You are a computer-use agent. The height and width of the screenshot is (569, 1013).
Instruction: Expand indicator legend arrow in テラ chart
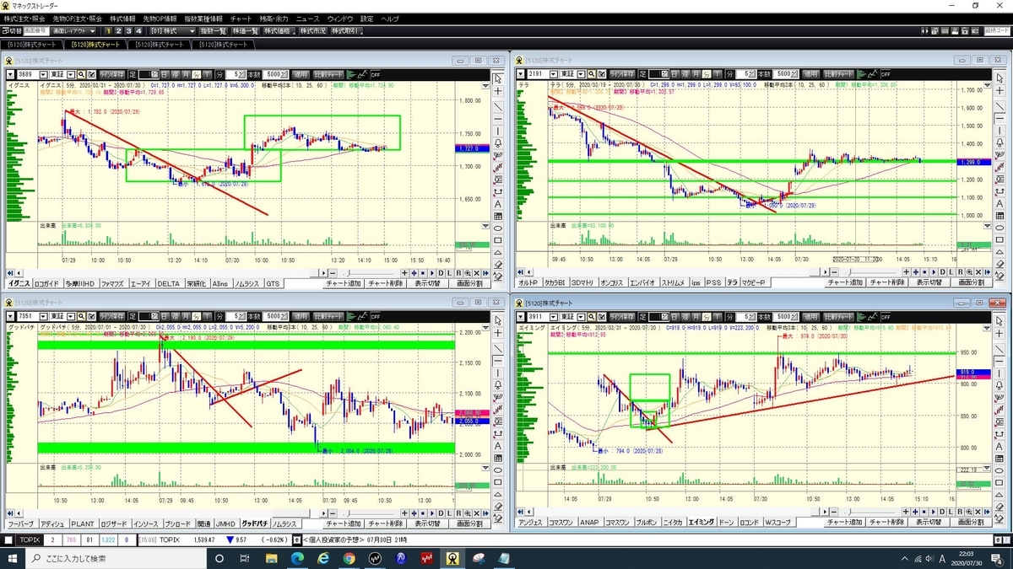click(x=987, y=85)
